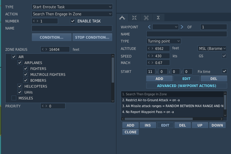Click the waypoint NAME input field
This screenshot has width=231, height=154.
187,34
